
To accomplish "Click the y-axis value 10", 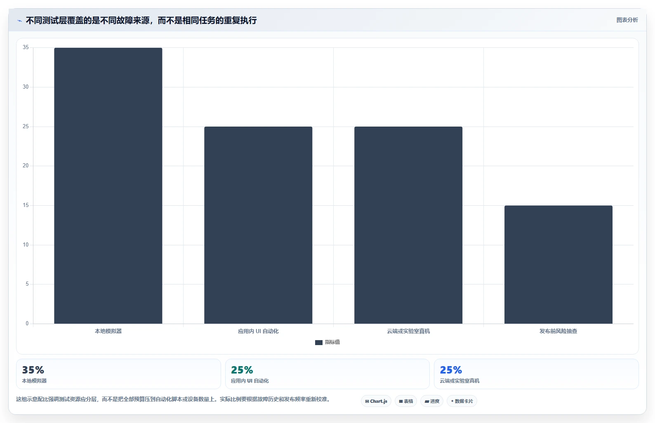I will tap(26, 245).
